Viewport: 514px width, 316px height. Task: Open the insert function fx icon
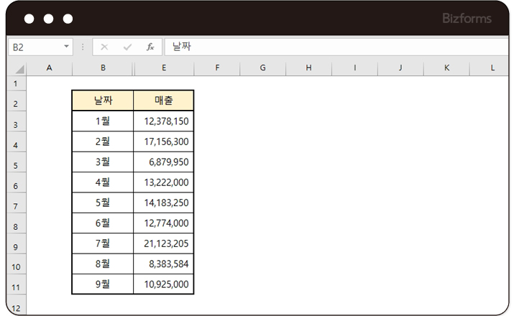click(x=150, y=47)
